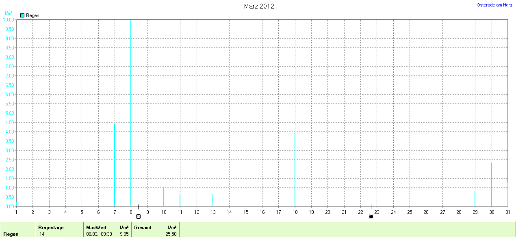Select the Regen row label in table
The height and width of the screenshot is (237, 516).
[x=11, y=234]
